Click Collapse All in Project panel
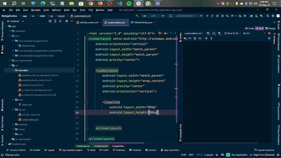 coord(61,21)
